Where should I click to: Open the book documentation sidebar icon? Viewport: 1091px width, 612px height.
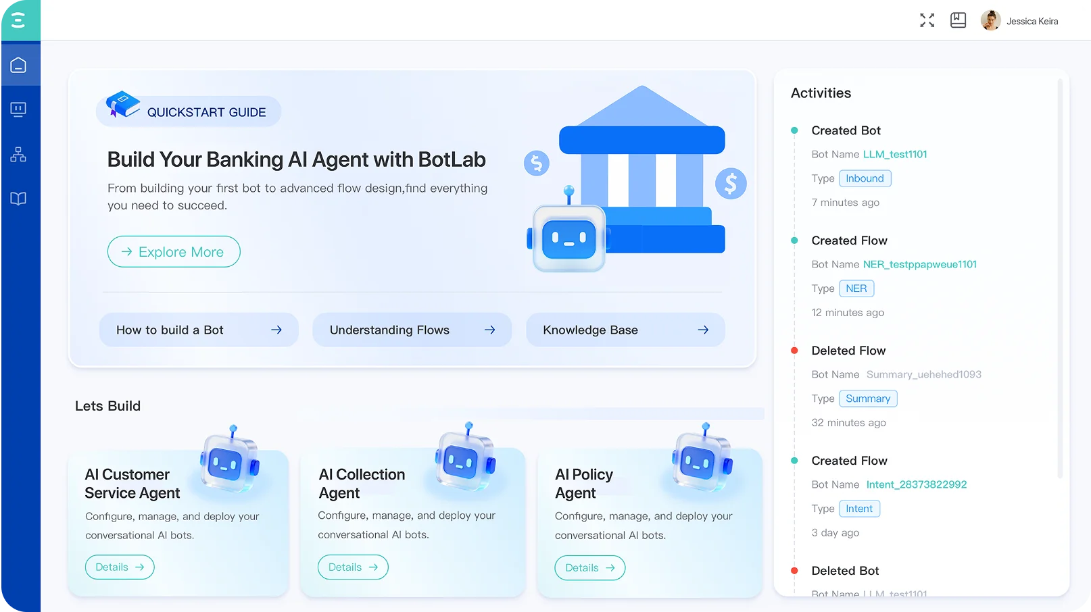pos(19,199)
